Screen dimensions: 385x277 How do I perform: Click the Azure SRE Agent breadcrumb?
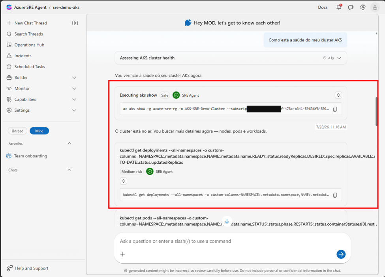pyautogui.click(x=30, y=7)
